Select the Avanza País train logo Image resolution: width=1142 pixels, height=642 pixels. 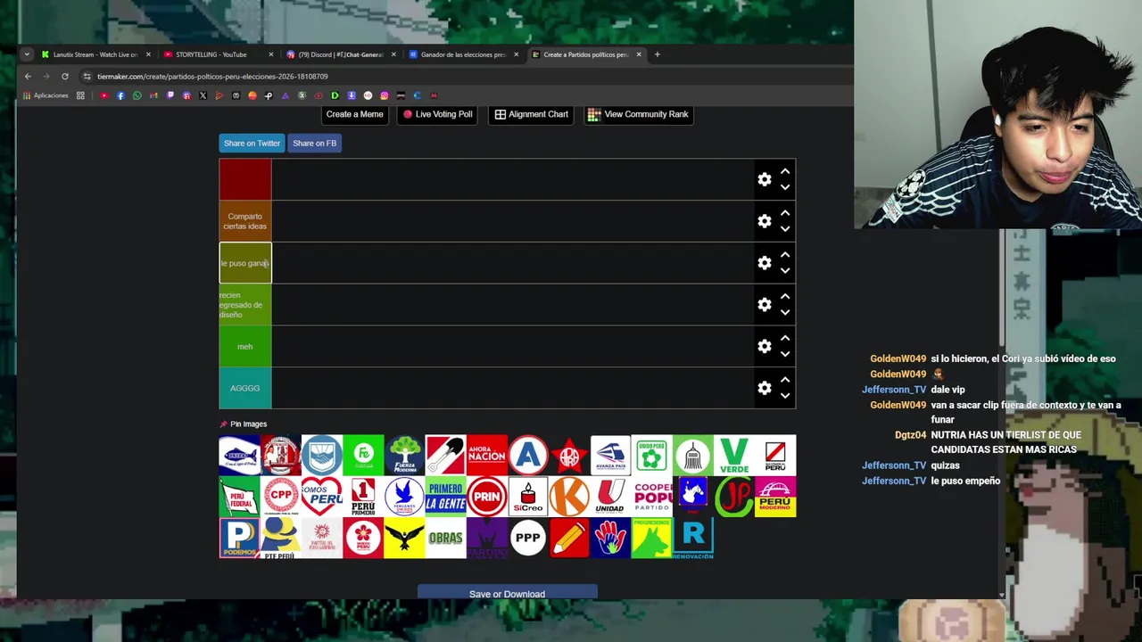[x=610, y=456]
